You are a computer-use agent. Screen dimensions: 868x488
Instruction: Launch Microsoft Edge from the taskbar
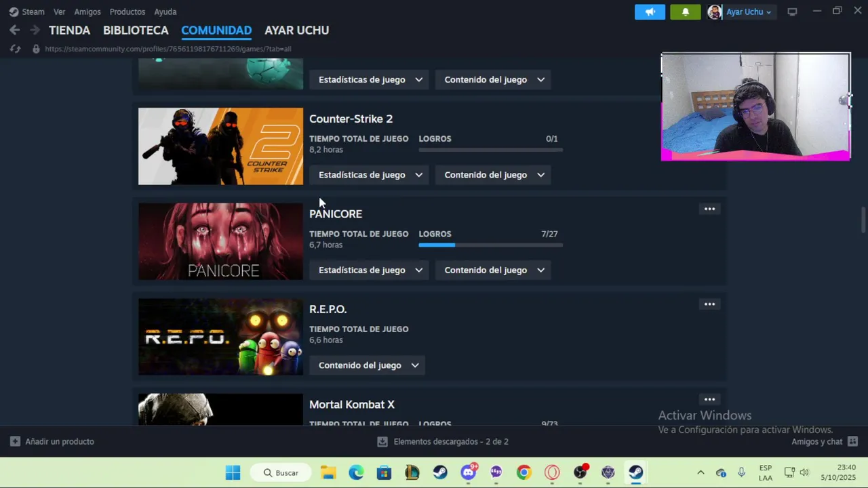356,472
